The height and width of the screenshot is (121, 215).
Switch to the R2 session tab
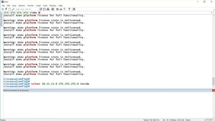(x=13, y=13)
